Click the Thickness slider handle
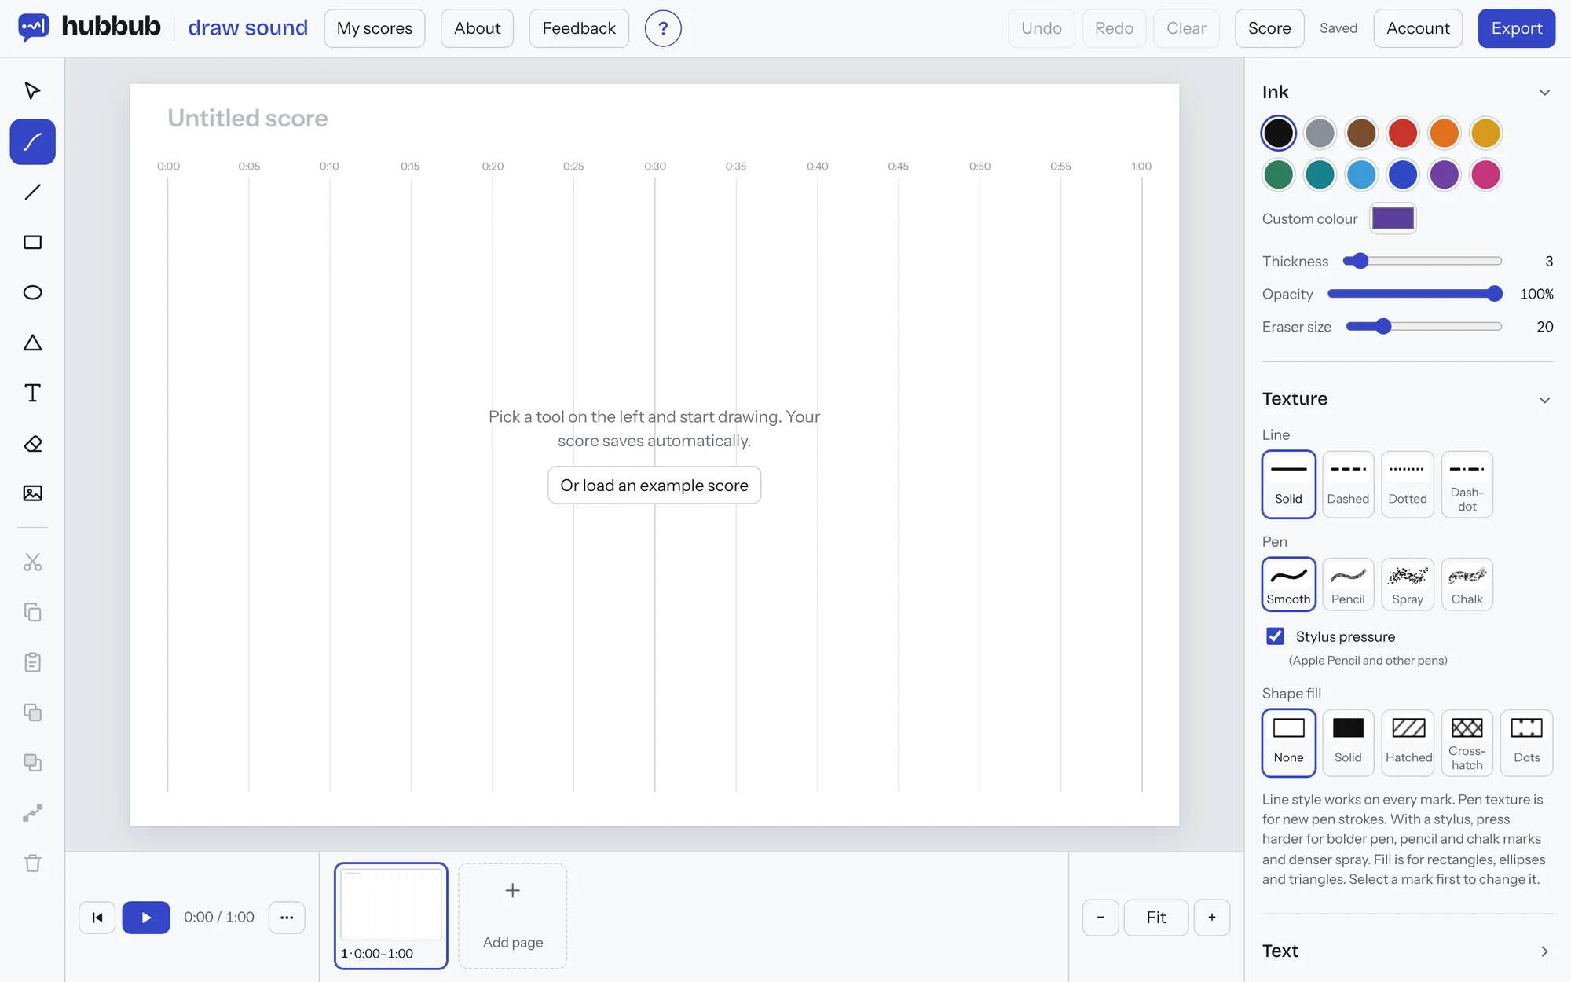The width and height of the screenshot is (1571, 982). (1361, 261)
